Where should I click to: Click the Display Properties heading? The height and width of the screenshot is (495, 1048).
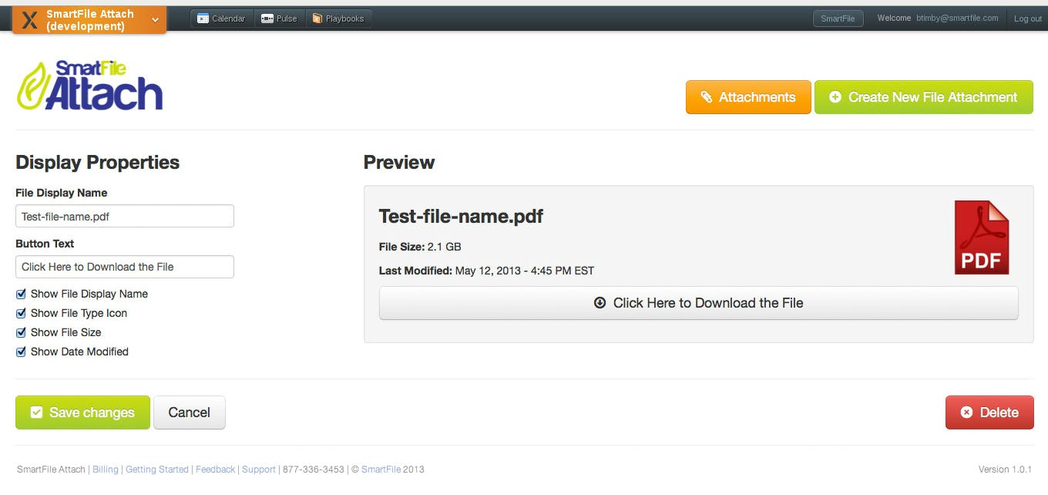(x=97, y=163)
